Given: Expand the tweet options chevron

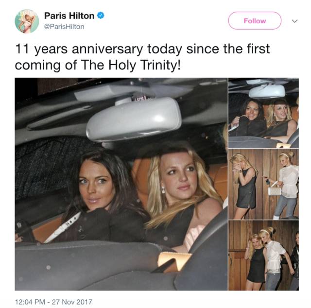Looking at the screenshot, I should point(294,21).
